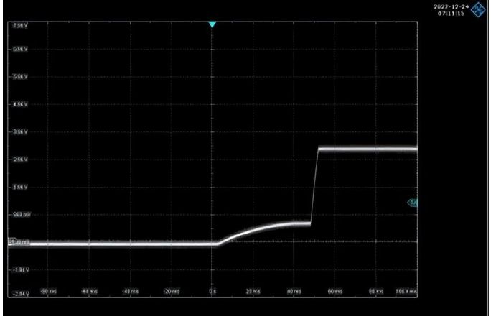This screenshot has height=319, width=491.
Task: Click the 1 V voltage axis label
Action: pyautogui.click(x=20, y=187)
